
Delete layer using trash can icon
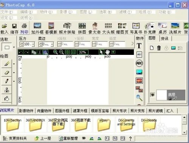pyautogui.click(x=159, y=48)
